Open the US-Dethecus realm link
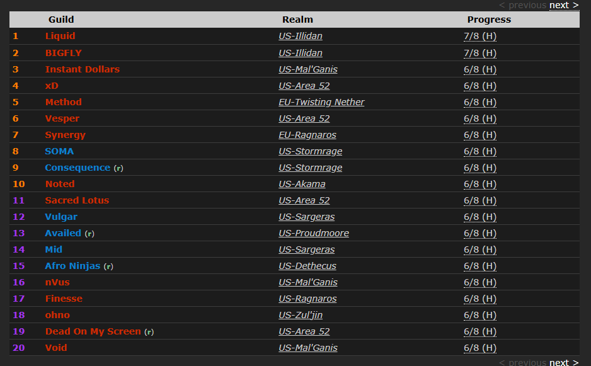Viewport: 591px width, 366px height. point(307,266)
